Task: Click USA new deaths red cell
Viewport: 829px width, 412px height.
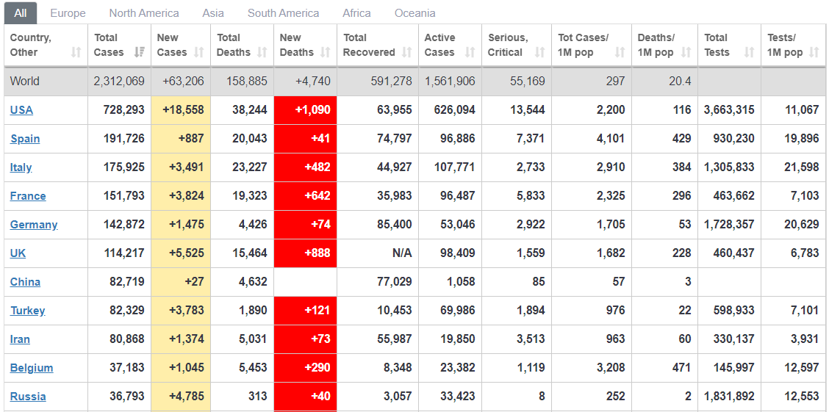Action: pyautogui.click(x=305, y=110)
